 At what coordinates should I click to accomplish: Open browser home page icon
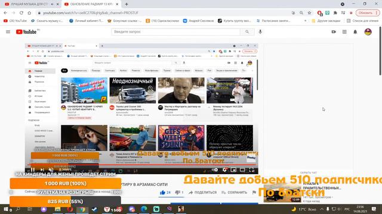click(29, 13)
